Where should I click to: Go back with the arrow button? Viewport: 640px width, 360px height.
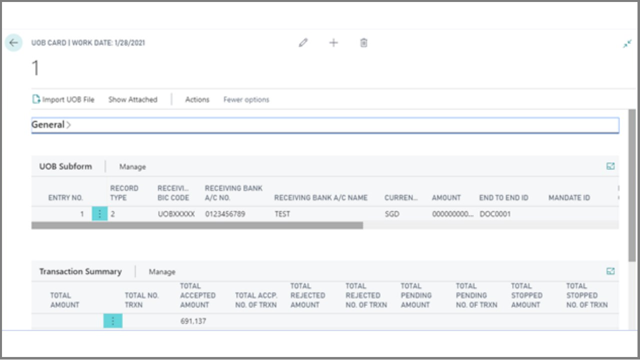[x=13, y=43]
